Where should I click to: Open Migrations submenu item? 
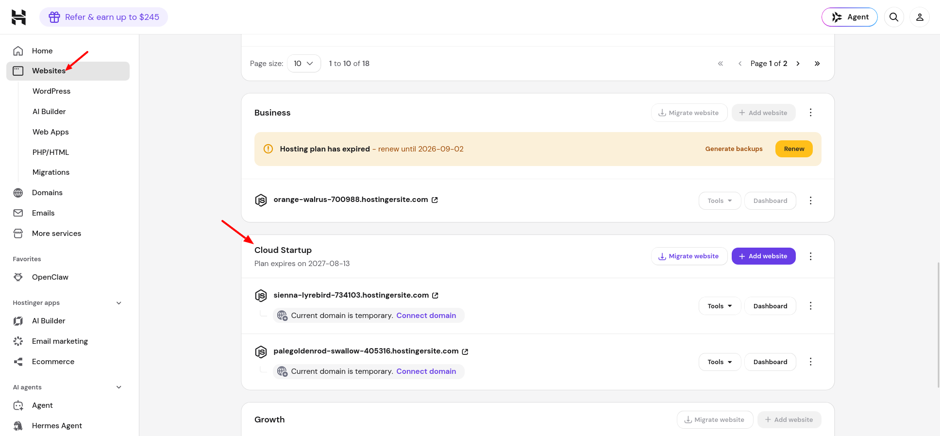coord(51,172)
